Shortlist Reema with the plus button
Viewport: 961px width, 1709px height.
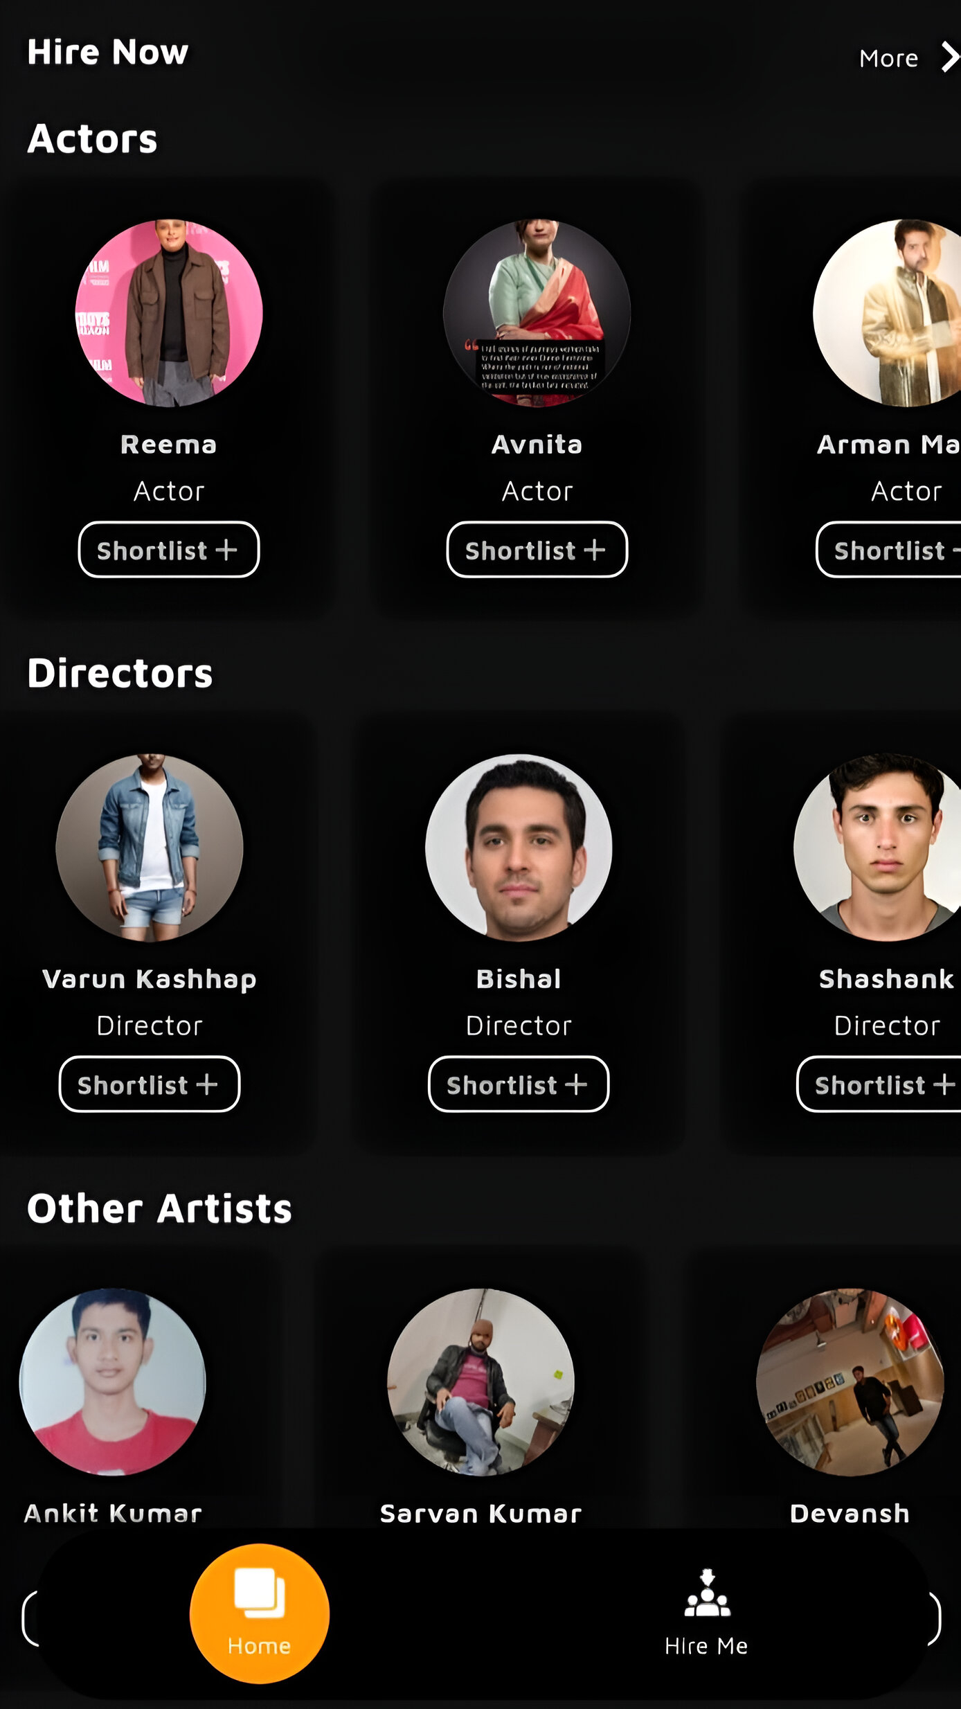(x=168, y=550)
